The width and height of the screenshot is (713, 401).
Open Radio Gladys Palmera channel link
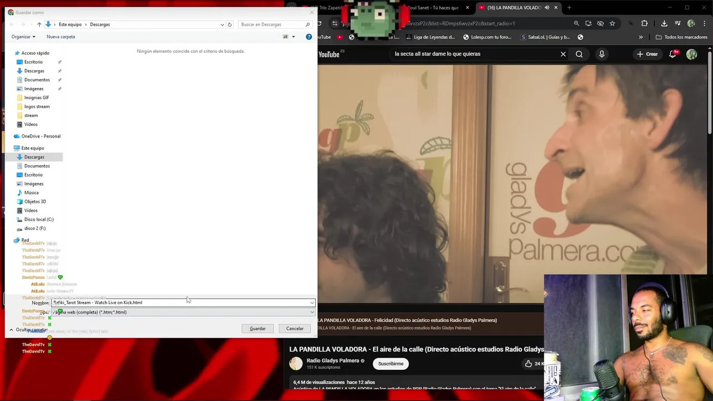(x=333, y=361)
